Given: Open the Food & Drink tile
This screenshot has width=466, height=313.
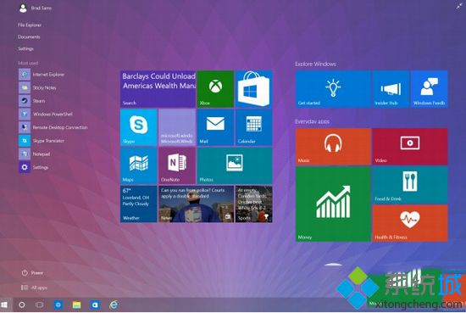Looking at the screenshot, I should [410, 185].
